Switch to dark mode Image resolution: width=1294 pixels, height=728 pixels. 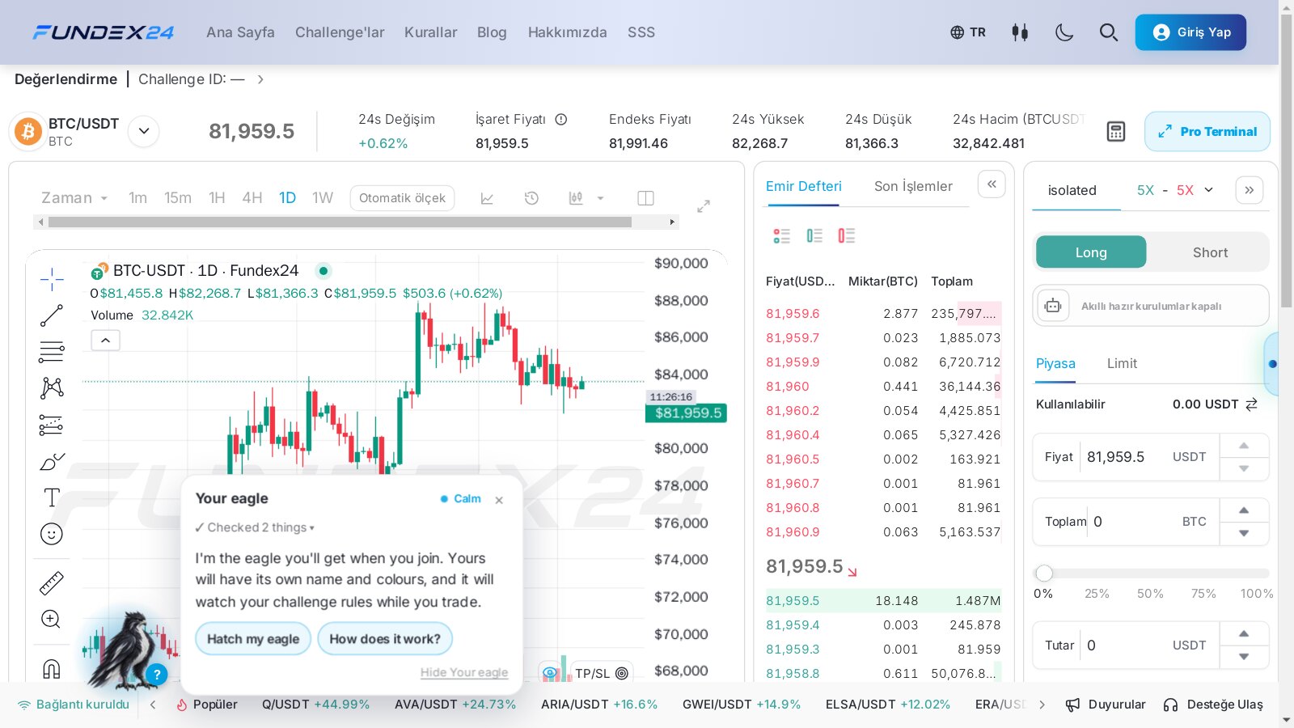(x=1064, y=32)
